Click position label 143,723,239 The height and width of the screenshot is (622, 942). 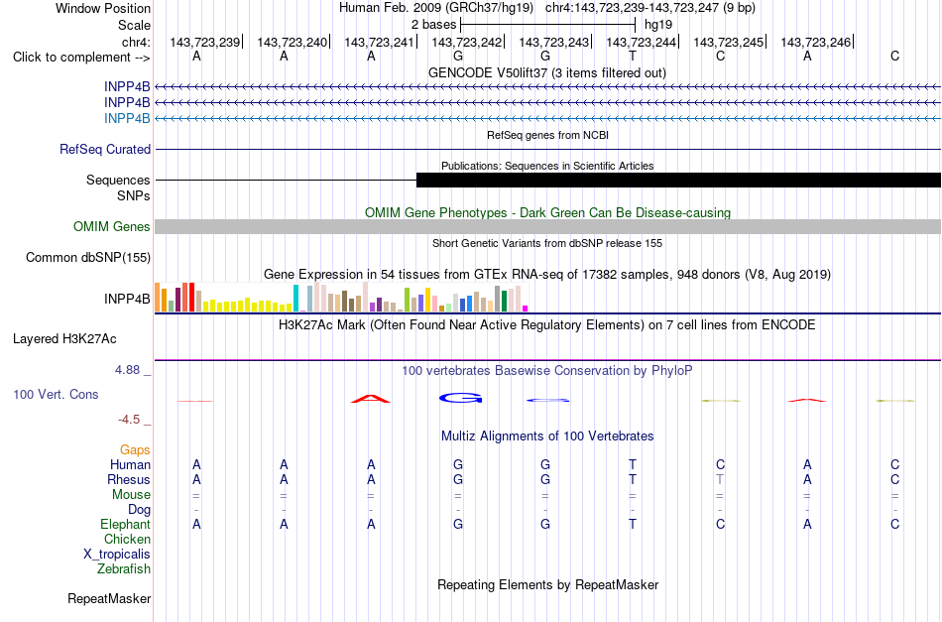point(205,42)
